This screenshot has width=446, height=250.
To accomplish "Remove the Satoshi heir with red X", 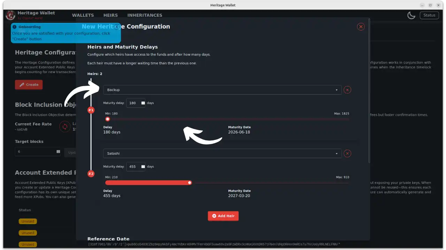I will (x=347, y=153).
